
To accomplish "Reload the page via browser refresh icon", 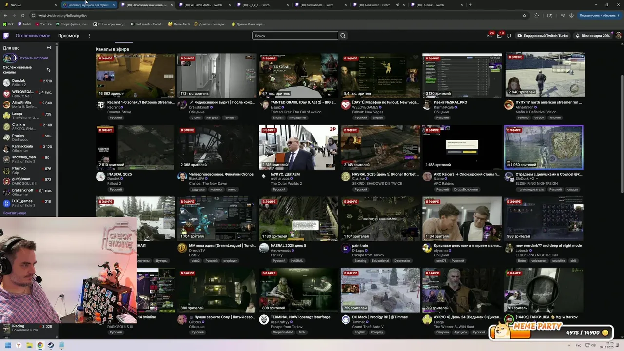I will click(23, 15).
